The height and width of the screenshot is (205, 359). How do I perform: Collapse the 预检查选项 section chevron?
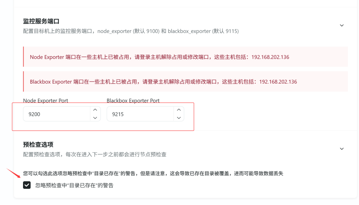tap(341, 149)
